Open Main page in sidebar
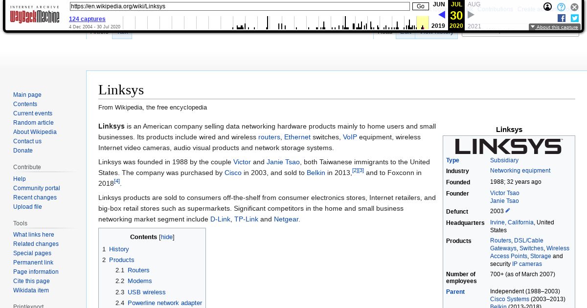 click(x=27, y=95)
